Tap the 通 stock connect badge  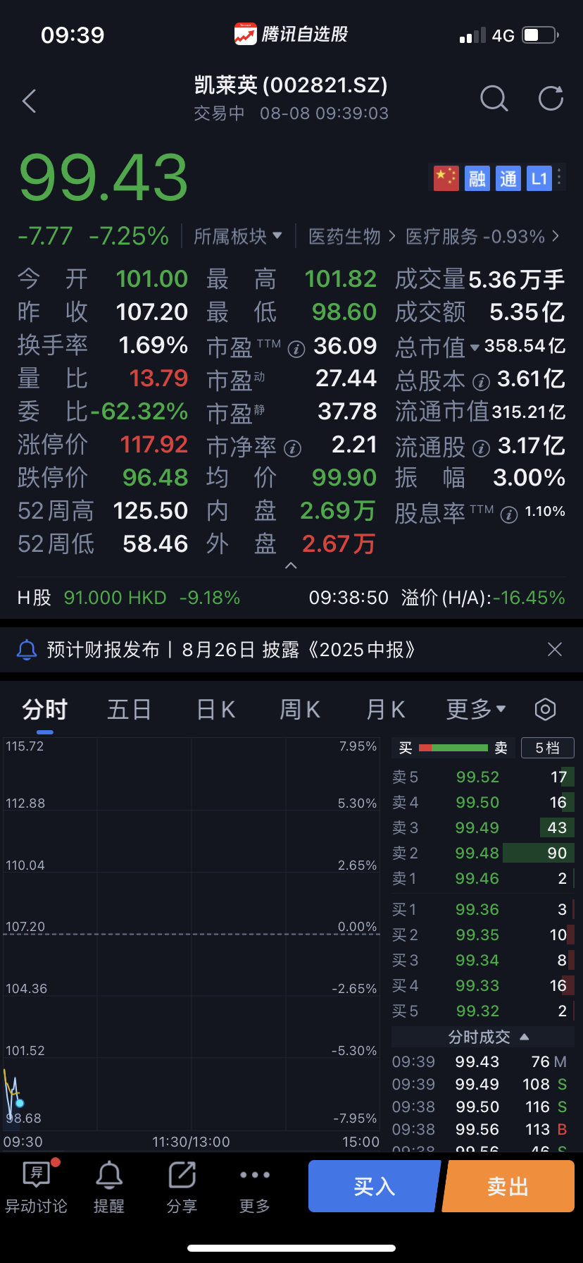point(508,178)
